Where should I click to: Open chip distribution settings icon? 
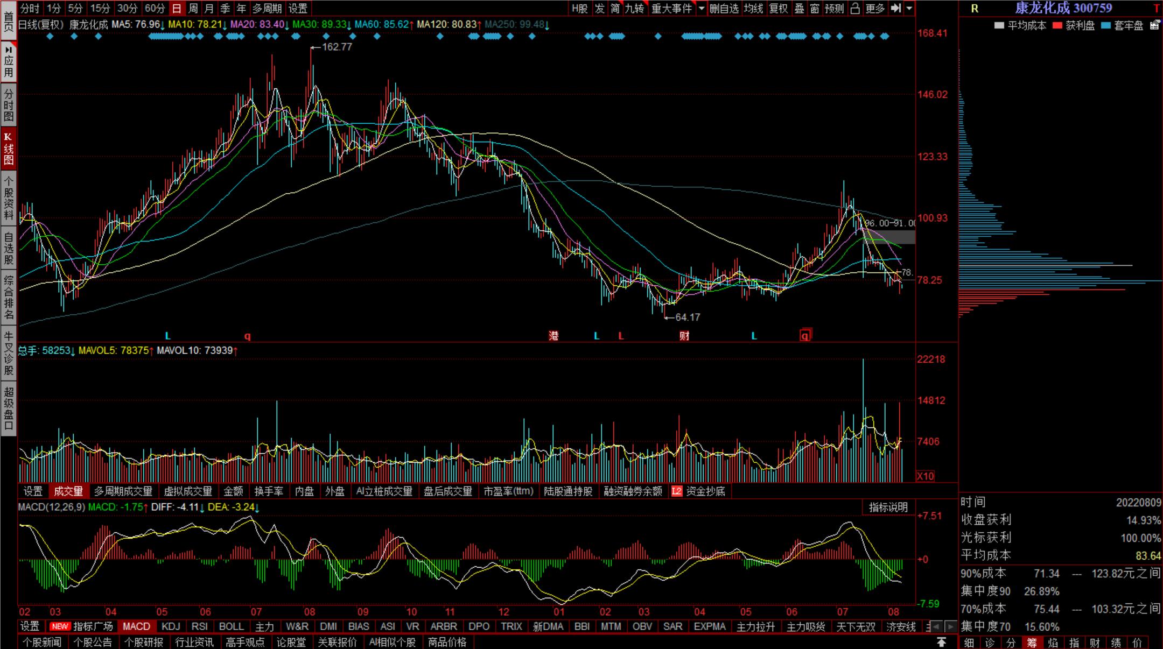1154,25
